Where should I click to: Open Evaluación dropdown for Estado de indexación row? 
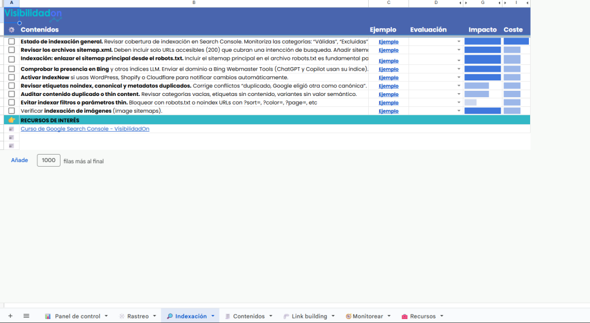[459, 41]
